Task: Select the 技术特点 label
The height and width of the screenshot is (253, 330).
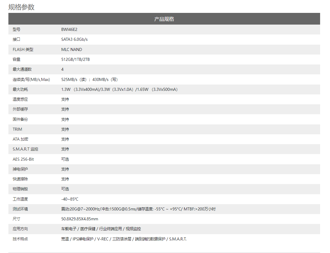Action: click(x=20, y=239)
